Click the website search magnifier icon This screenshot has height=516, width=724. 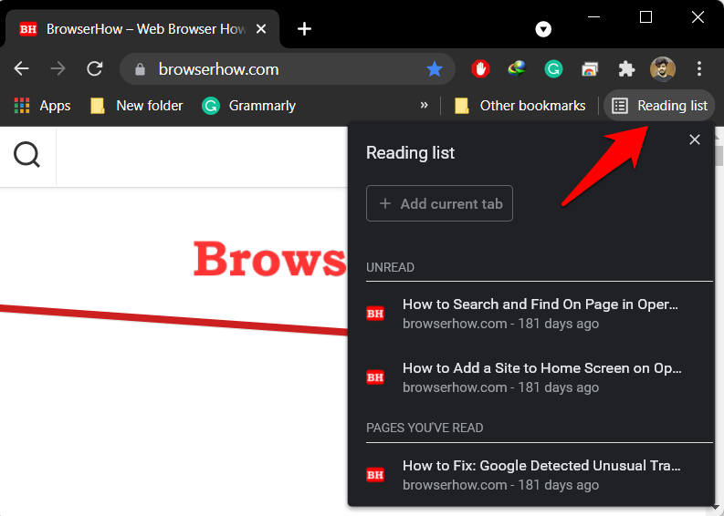(26, 155)
